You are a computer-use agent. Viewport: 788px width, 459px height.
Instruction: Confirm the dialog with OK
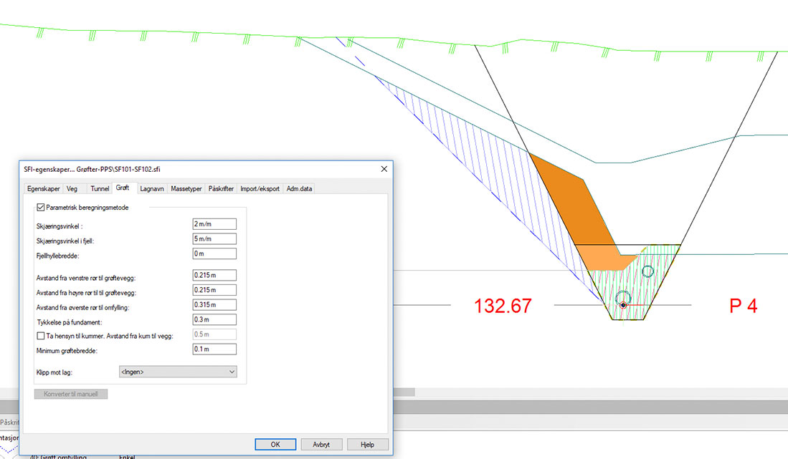click(x=275, y=444)
